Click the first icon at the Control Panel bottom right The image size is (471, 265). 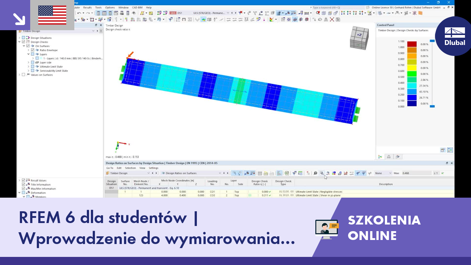point(443,150)
